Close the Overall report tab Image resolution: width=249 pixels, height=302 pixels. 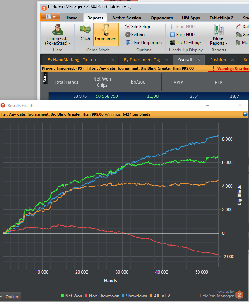[x=199, y=60]
